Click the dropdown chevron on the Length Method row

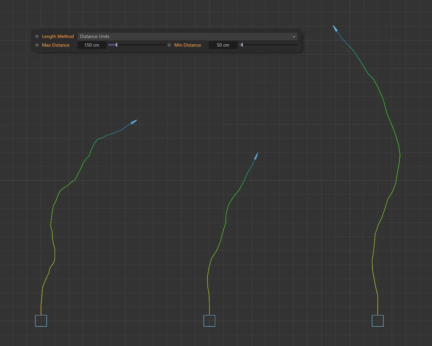point(294,37)
